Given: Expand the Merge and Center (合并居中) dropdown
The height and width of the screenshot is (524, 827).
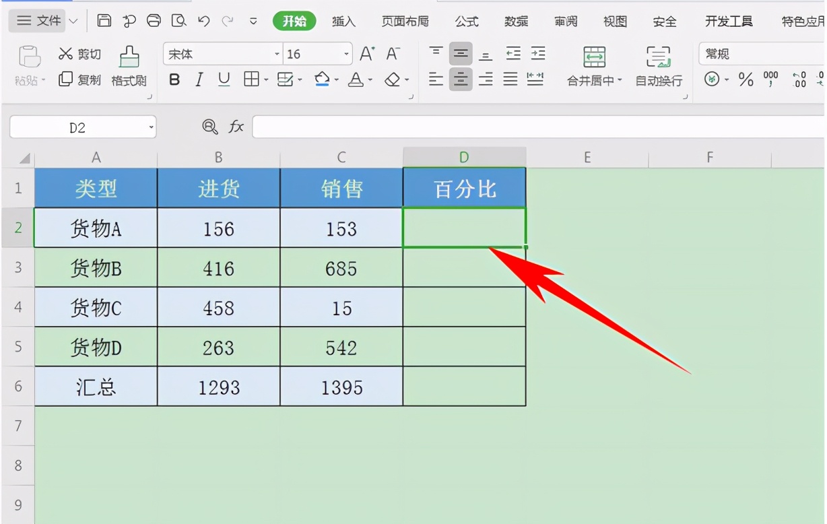Looking at the screenshot, I should (x=620, y=81).
